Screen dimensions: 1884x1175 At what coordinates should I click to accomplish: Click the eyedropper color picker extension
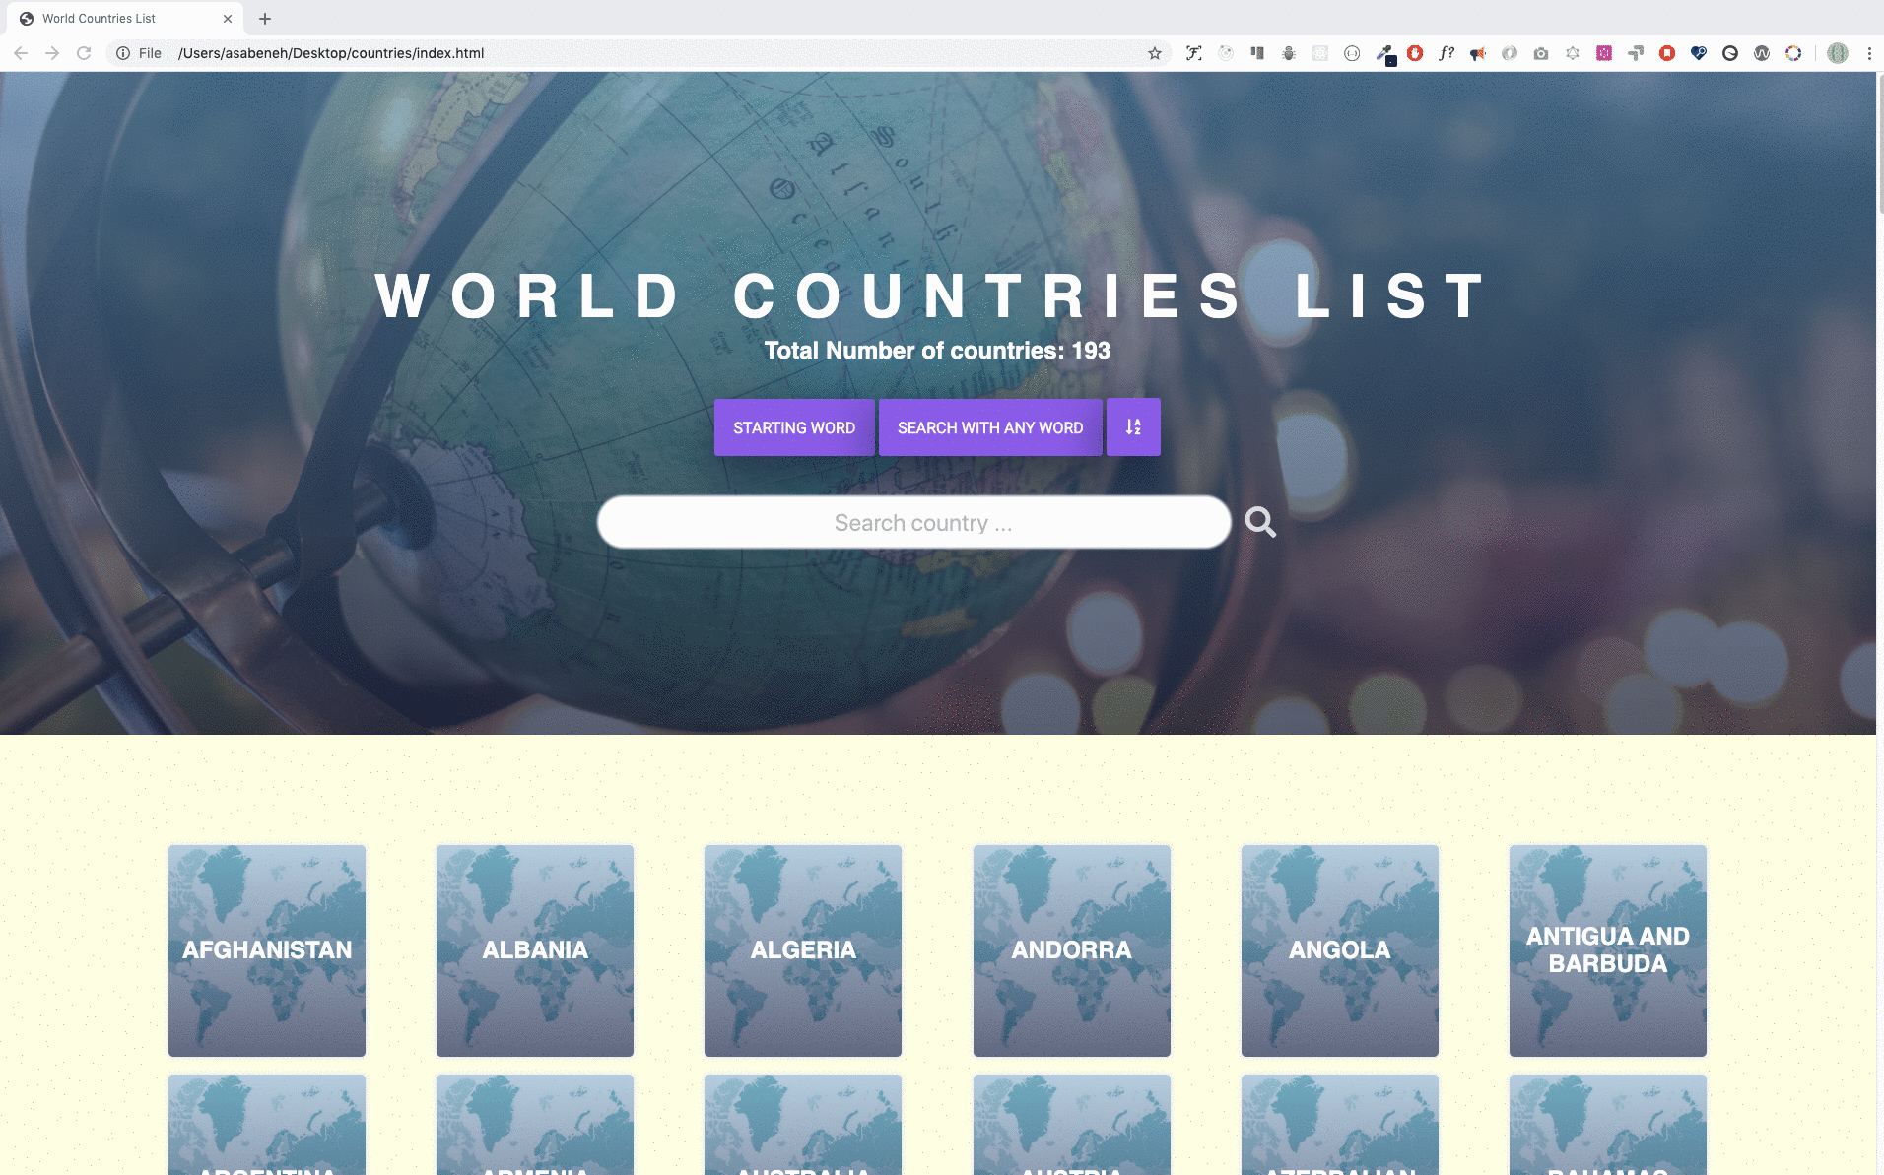(1383, 53)
